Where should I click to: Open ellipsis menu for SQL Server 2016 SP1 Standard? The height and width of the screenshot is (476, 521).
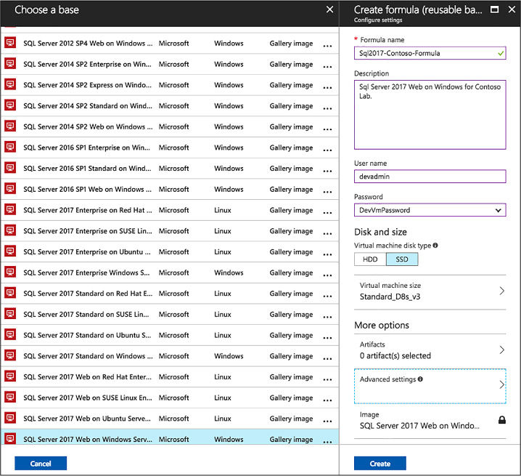[327, 171]
